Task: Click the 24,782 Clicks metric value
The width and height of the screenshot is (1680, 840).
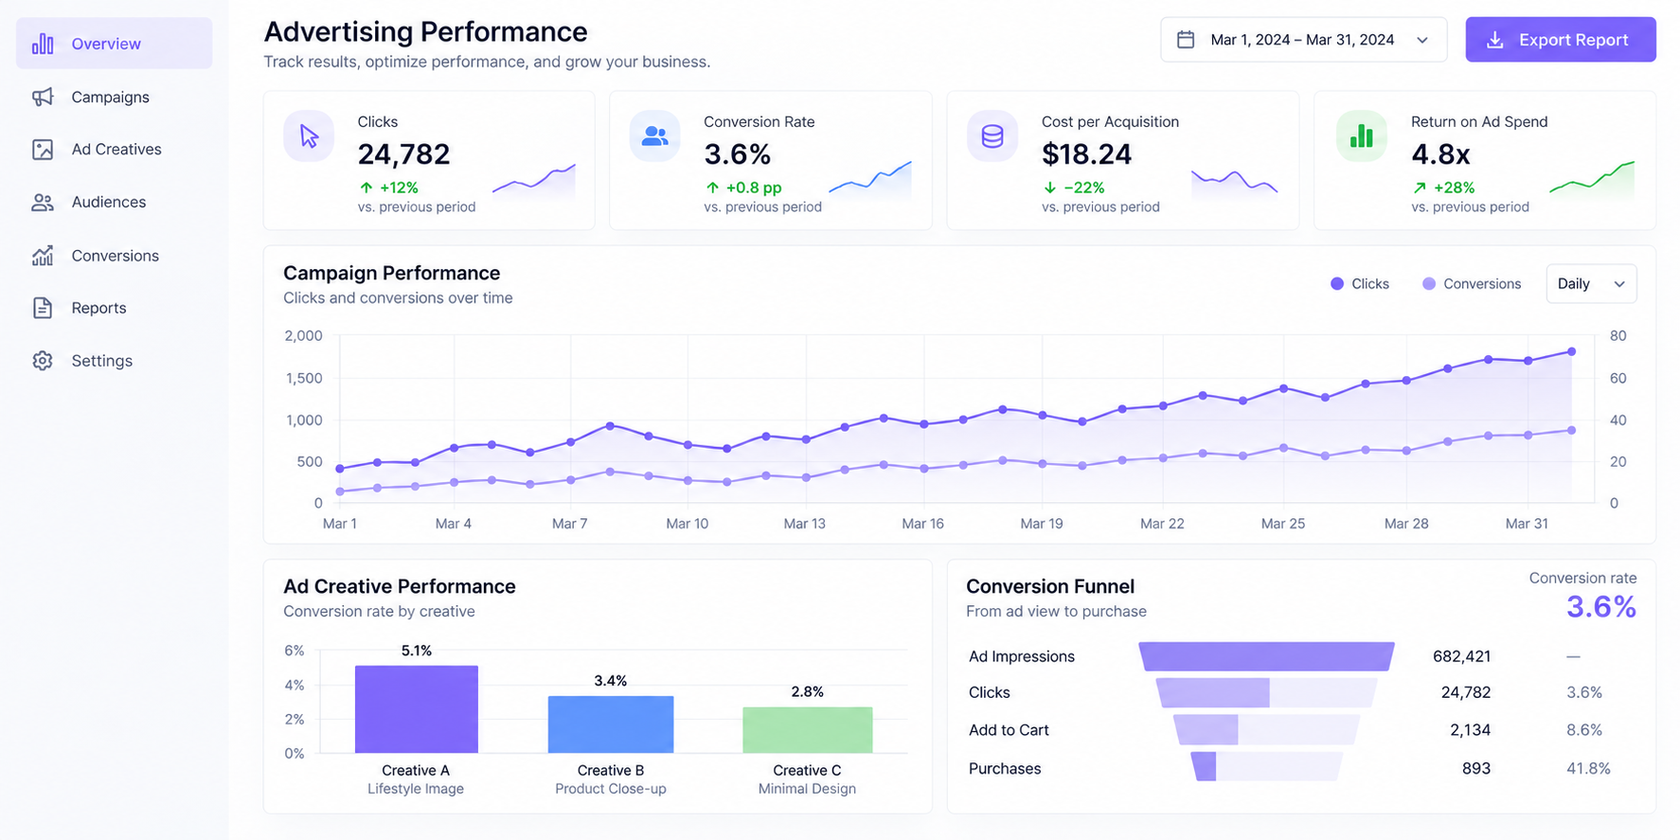Action: click(403, 153)
